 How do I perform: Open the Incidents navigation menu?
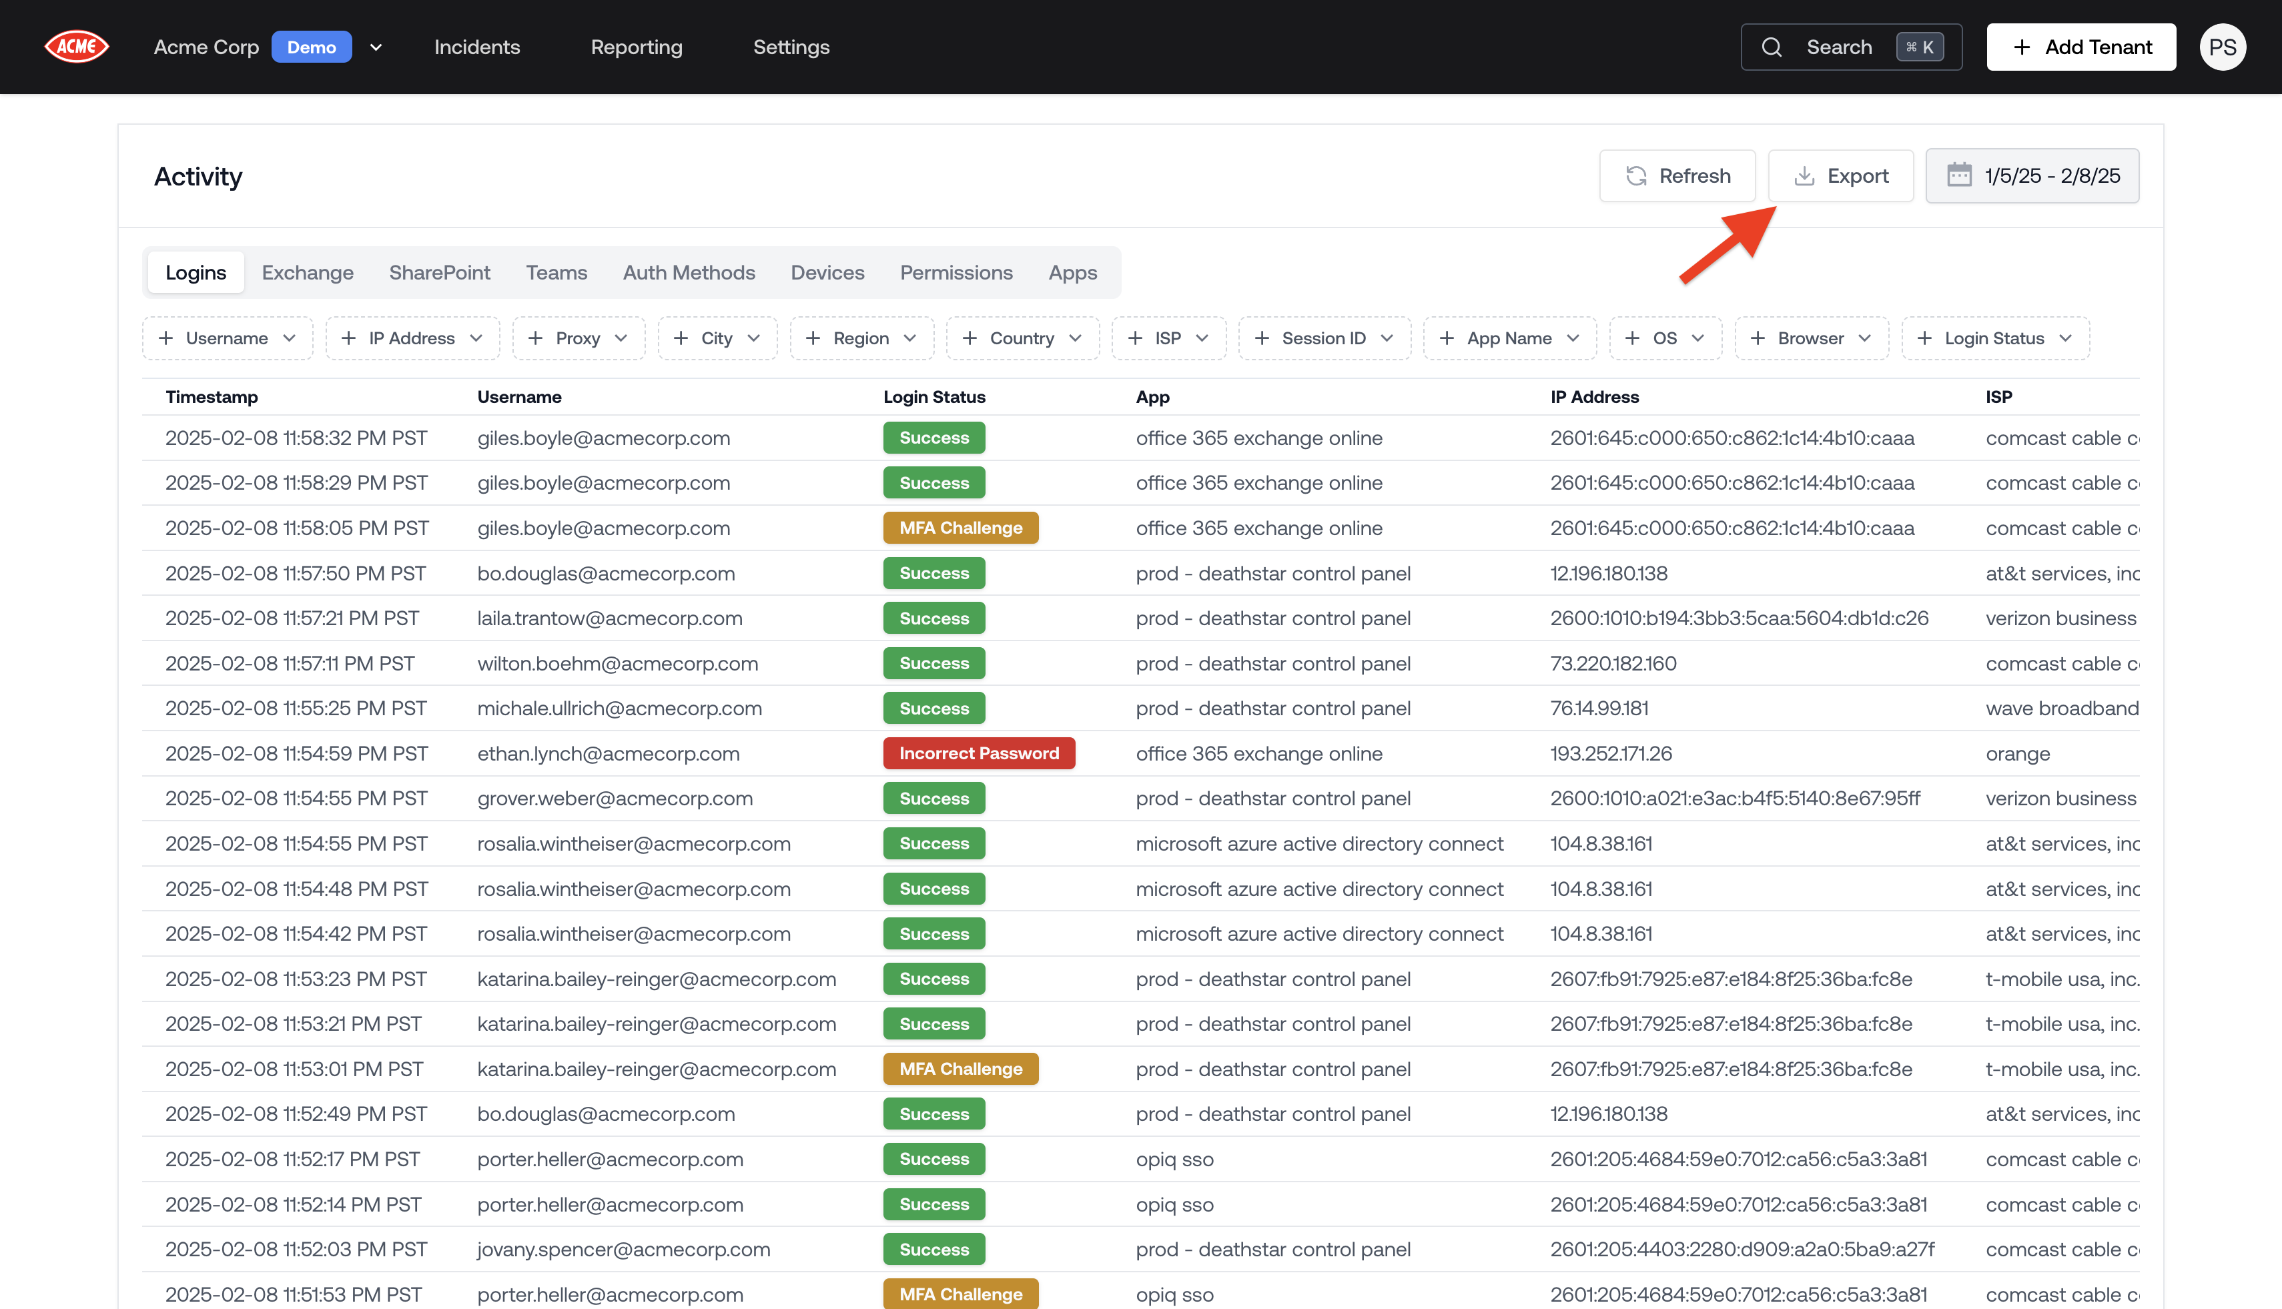tap(476, 47)
